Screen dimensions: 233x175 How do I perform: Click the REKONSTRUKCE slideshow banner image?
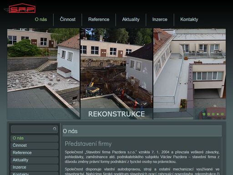[116, 74]
